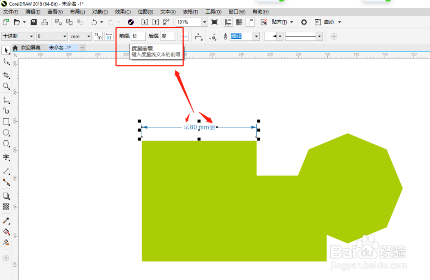Select the Zoom magnifier tool
Screen dimensions: 430x280
click(6, 86)
